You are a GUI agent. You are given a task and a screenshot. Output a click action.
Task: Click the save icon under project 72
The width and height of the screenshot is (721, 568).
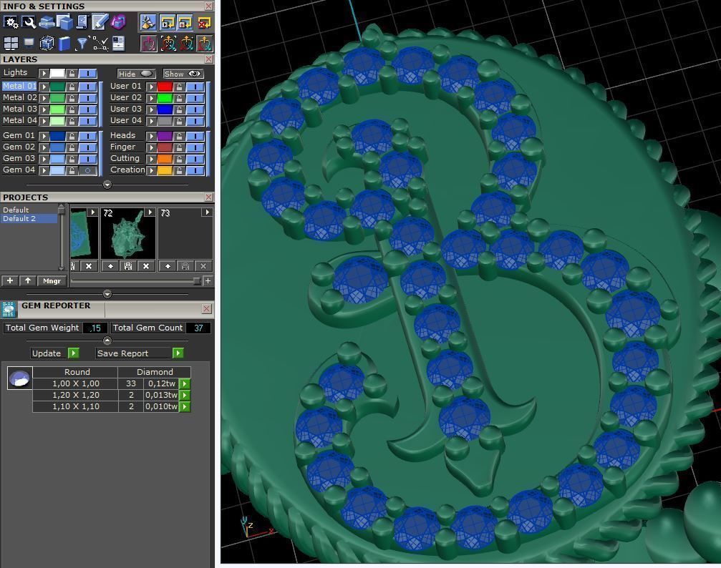[x=128, y=266]
